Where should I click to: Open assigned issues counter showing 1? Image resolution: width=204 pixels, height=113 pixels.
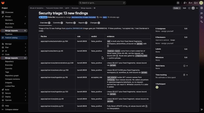click(185, 3)
